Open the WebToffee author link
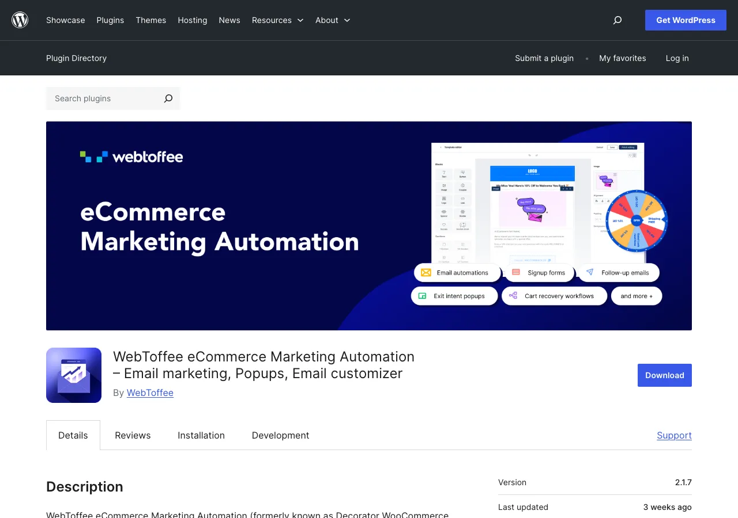The width and height of the screenshot is (738, 518). [150, 393]
